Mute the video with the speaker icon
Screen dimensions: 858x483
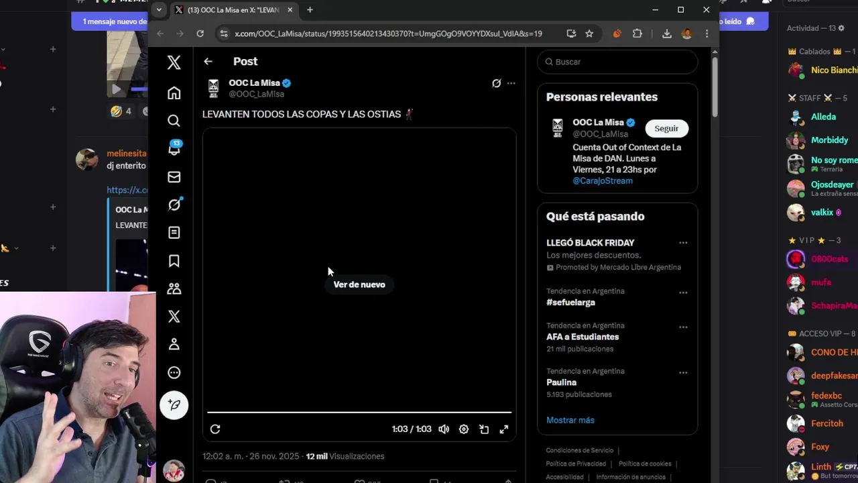coord(444,429)
